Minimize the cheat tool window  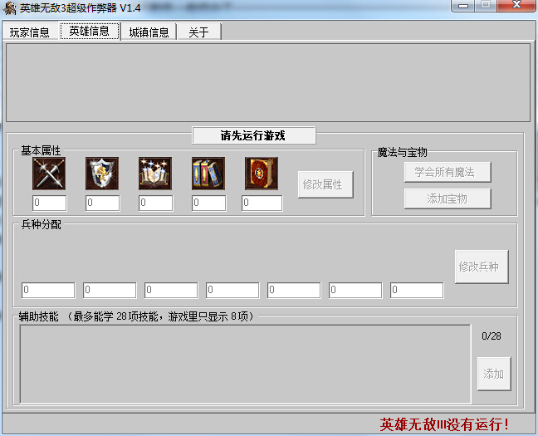click(463, 6)
